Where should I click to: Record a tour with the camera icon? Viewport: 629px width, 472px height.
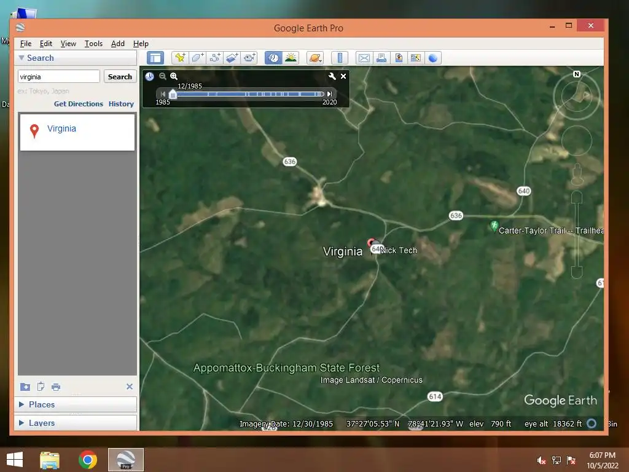(249, 58)
